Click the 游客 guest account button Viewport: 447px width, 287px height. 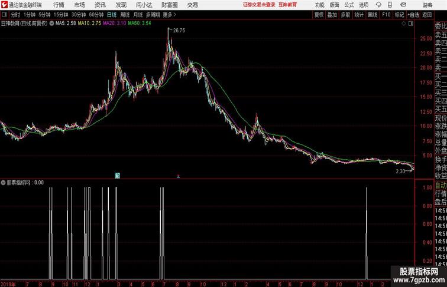427,5
